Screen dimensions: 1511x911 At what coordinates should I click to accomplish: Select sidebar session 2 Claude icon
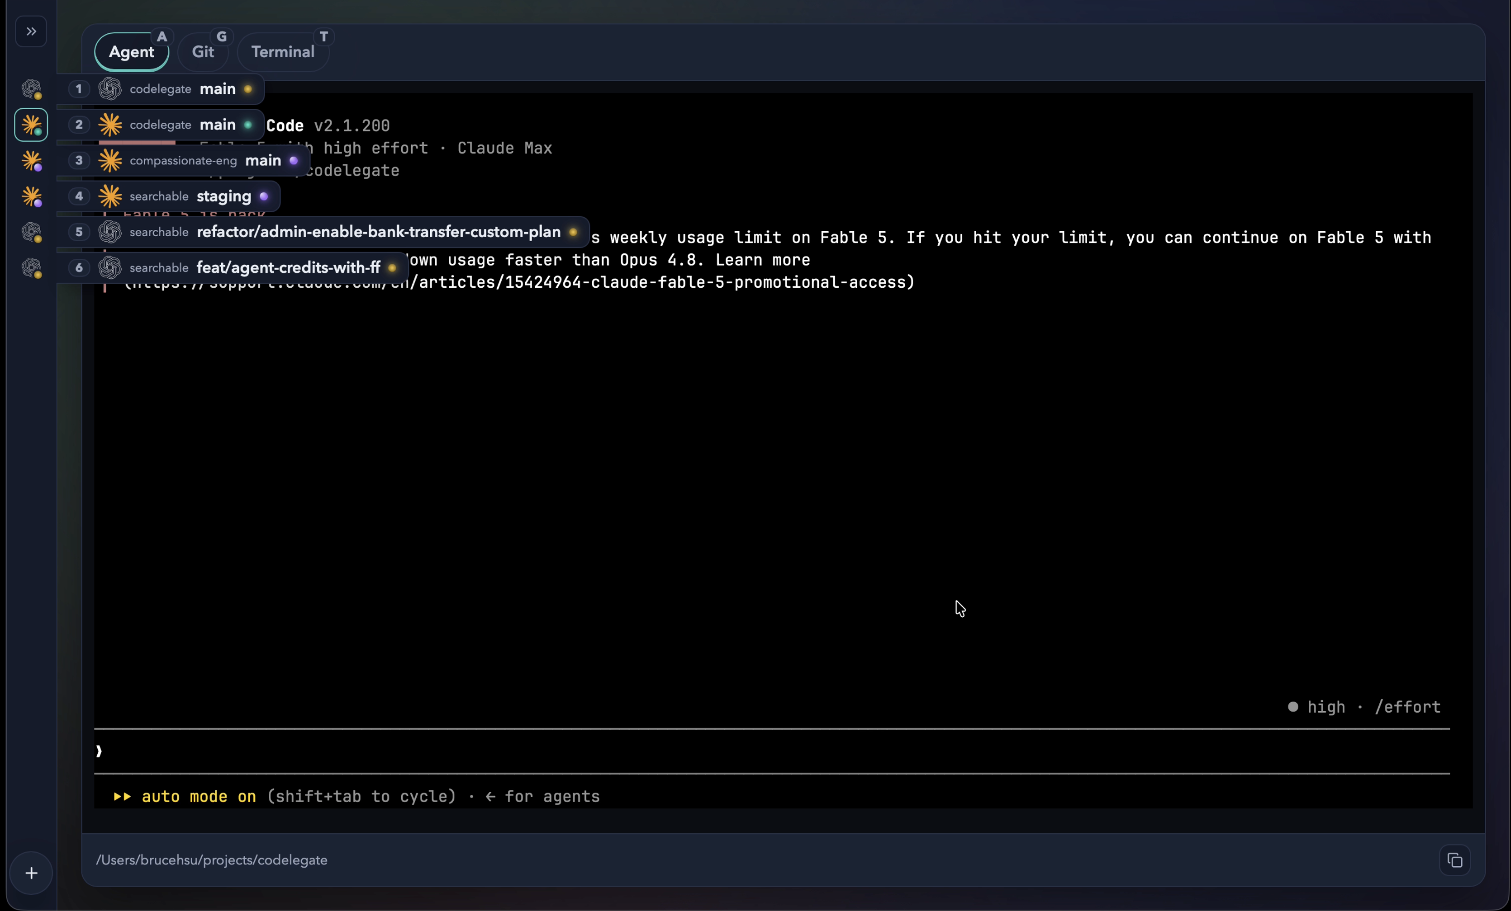coord(31,125)
